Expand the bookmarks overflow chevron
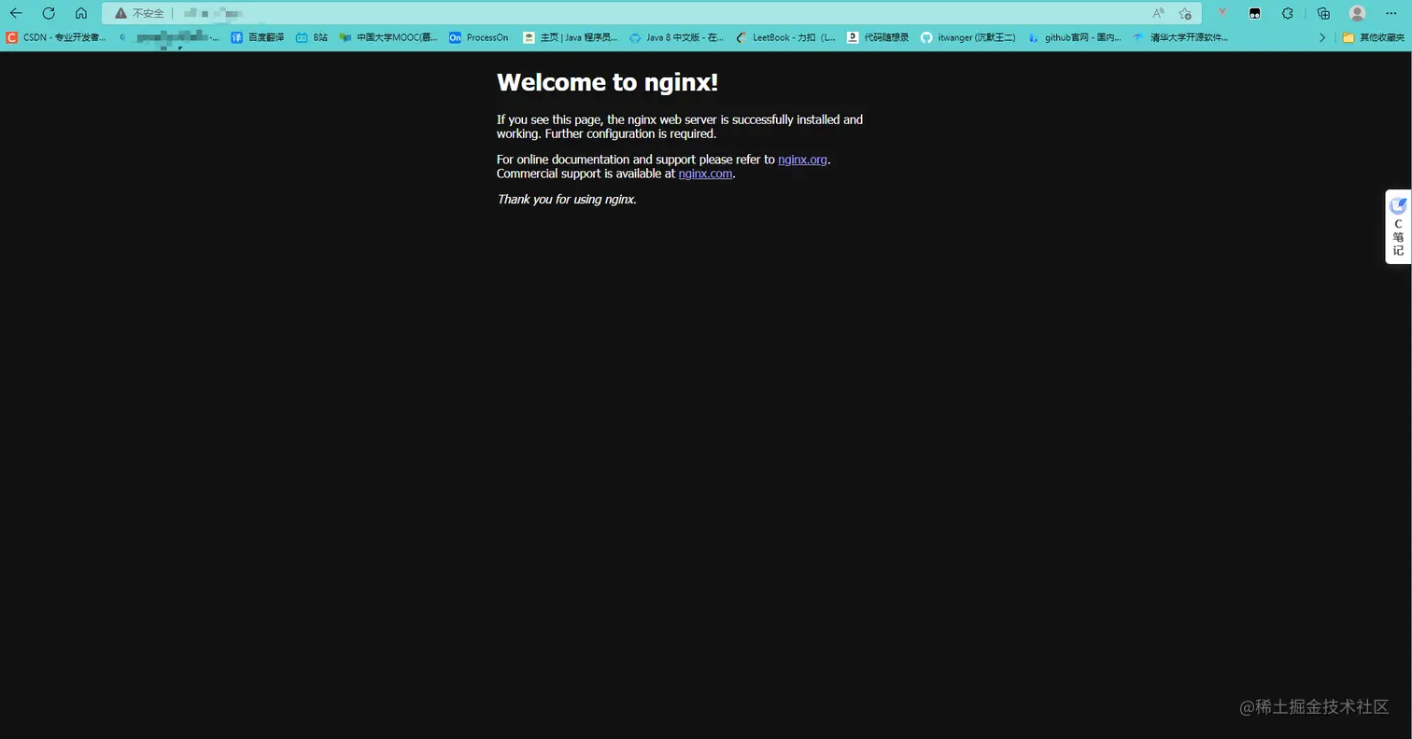 [1322, 37]
